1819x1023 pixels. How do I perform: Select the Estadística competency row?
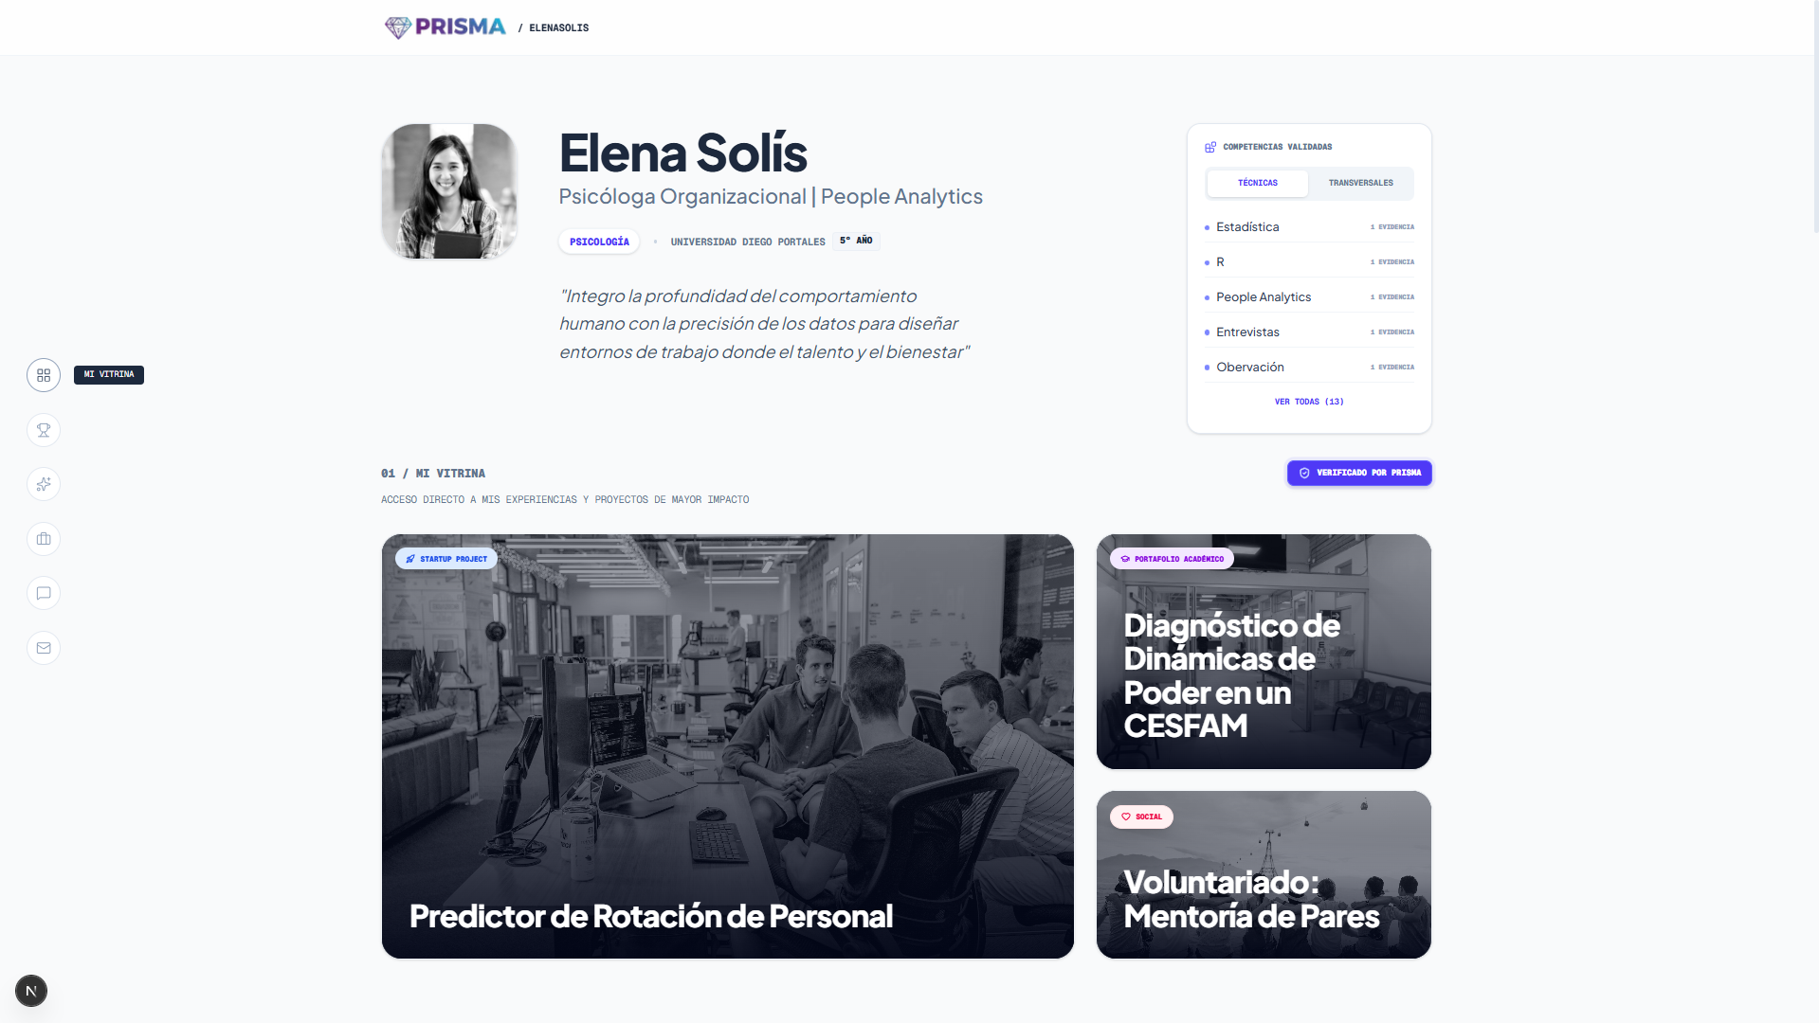coord(1309,227)
